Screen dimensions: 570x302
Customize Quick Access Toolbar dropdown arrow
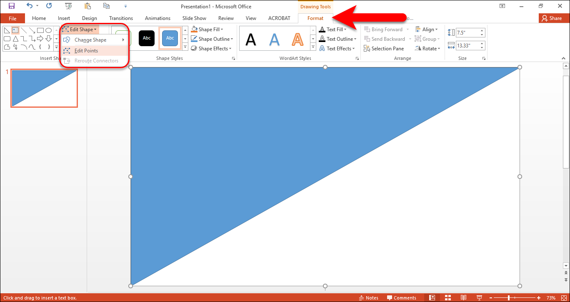coord(125,6)
